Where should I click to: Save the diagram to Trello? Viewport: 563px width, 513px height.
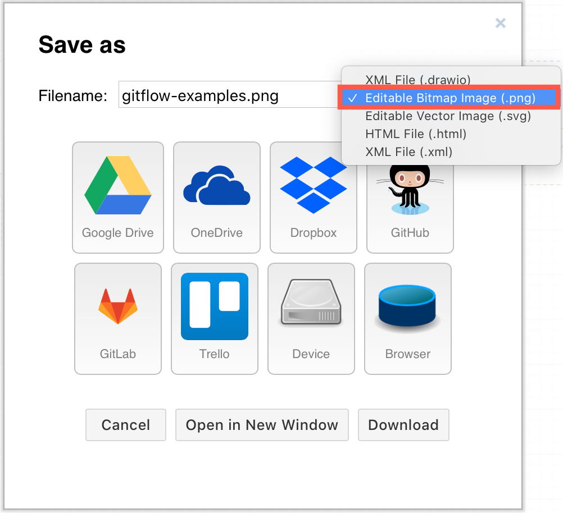214,318
